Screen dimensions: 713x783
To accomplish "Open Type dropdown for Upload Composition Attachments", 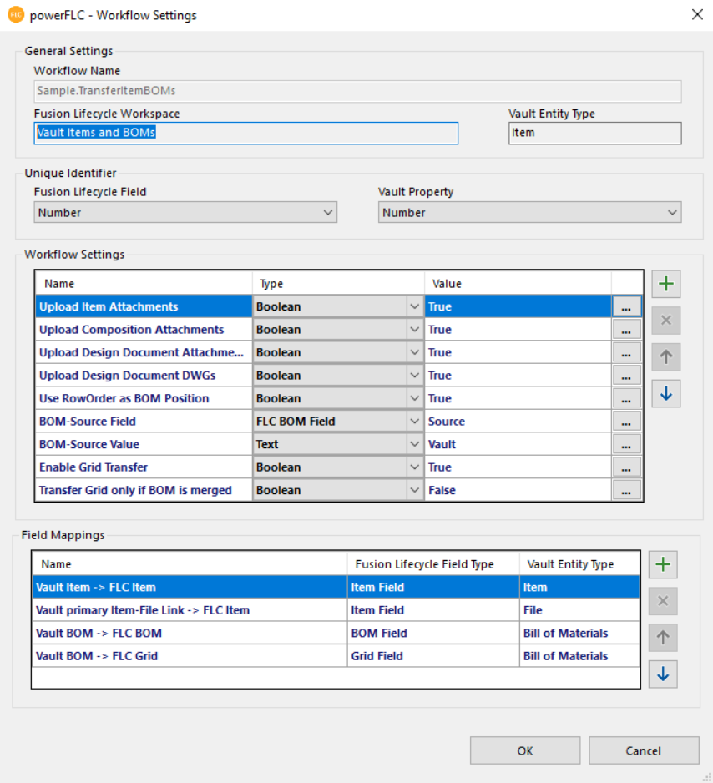I will coord(414,330).
